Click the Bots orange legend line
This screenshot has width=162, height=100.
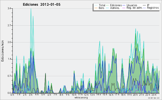click(x=96, y=8)
